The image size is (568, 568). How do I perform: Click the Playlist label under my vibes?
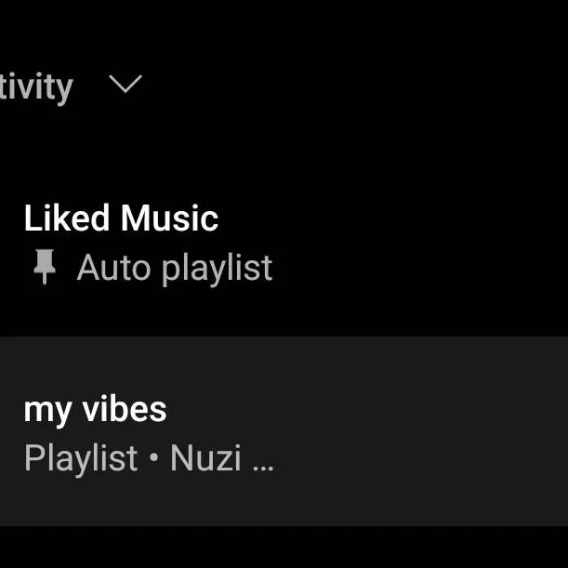80,458
